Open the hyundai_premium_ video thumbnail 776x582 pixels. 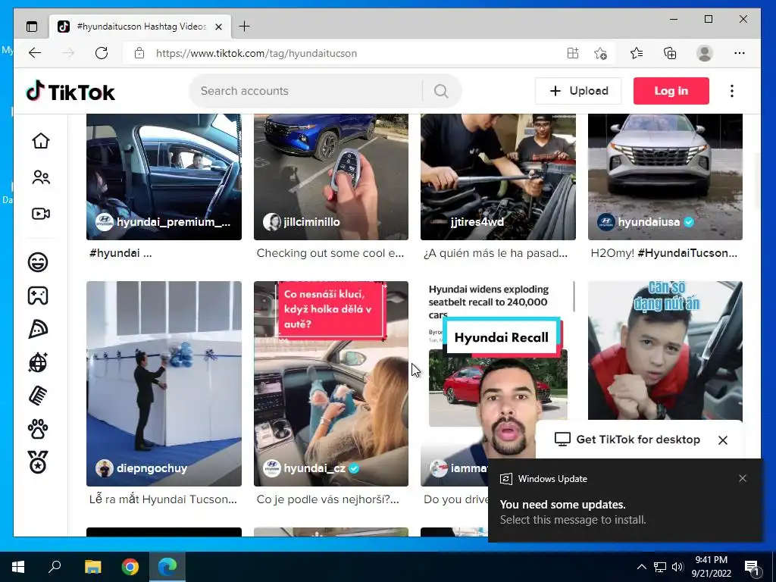click(x=164, y=177)
